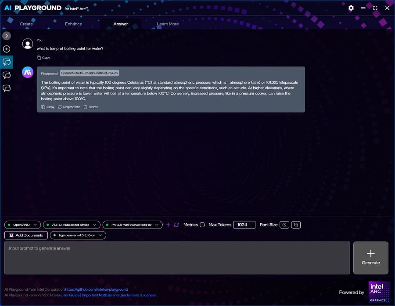Refresh the model list
The height and width of the screenshot is (306, 395).
pos(176,225)
